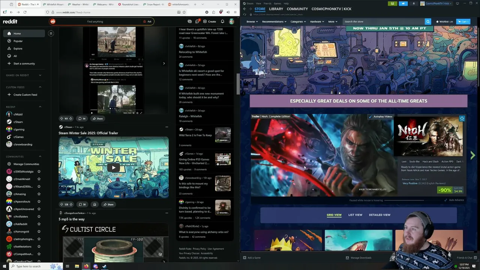
Task: Favorite r/Apexrollouts with star
Action: click(x=39, y=201)
